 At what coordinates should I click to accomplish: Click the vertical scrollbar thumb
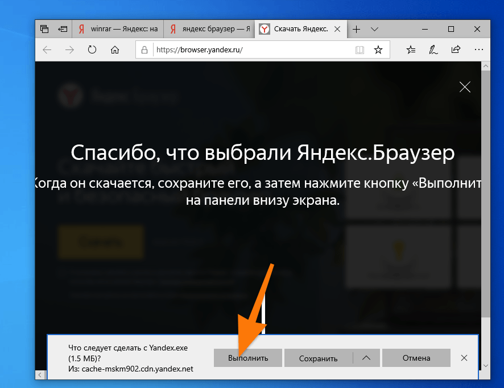click(x=486, y=194)
